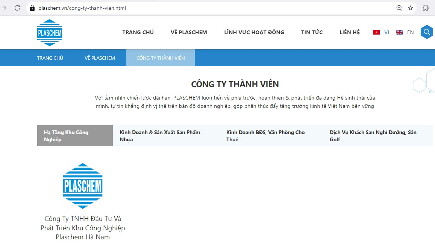Bookmark this page with star icon
The image size is (435, 251).
pos(411,8)
